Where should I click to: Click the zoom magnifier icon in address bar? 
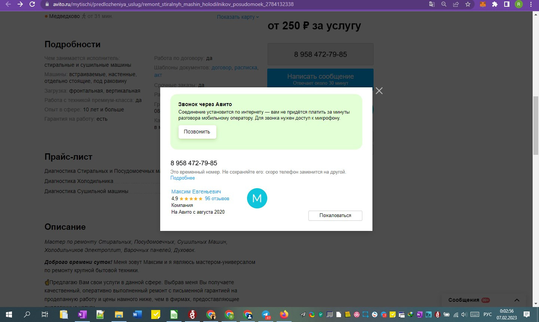point(444,4)
